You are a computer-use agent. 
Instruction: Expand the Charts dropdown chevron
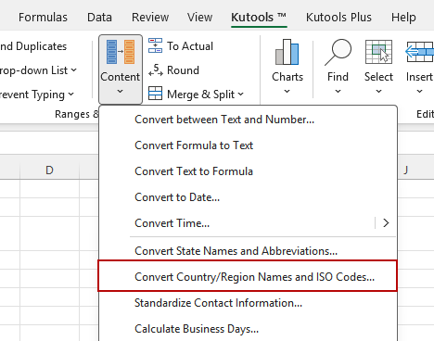(x=287, y=91)
